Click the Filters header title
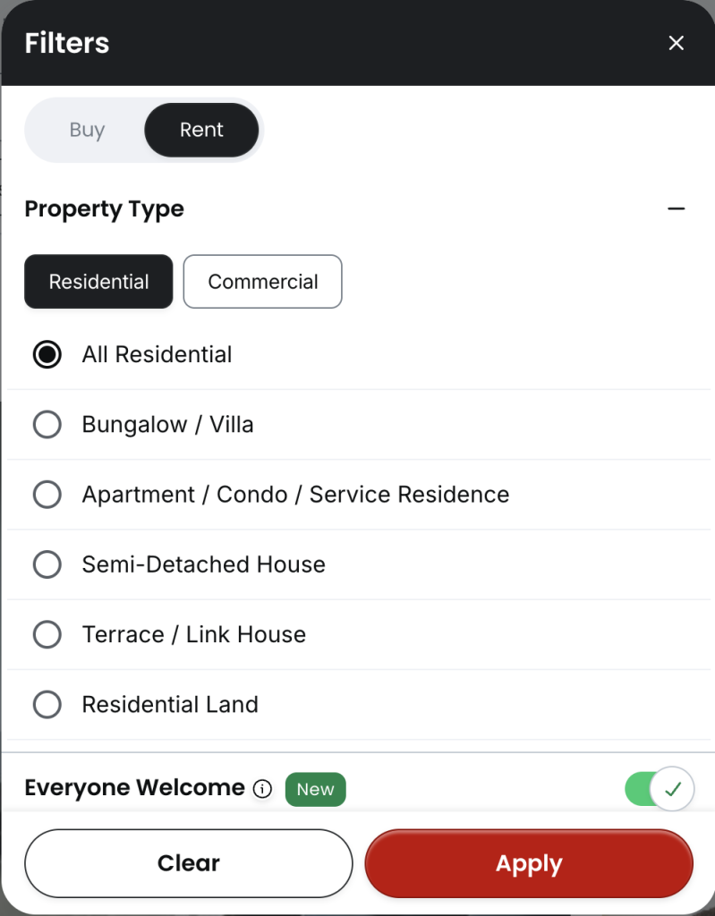This screenshot has width=715, height=916. 66,43
